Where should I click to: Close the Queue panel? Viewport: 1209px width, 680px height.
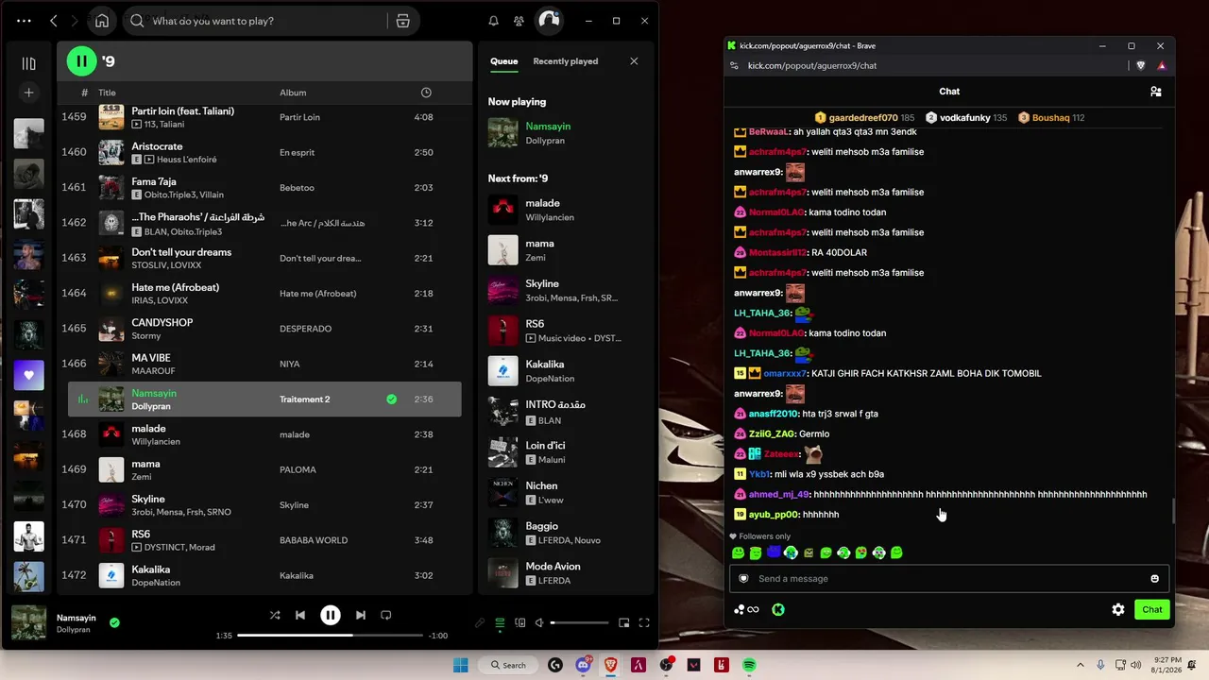tap(634, 61)
